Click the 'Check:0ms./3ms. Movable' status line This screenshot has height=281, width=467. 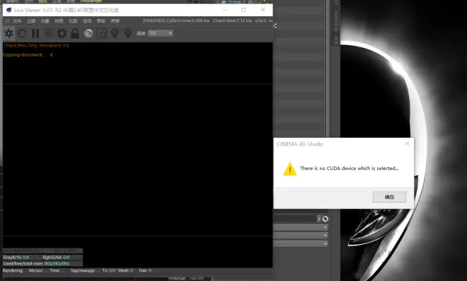pyautogui.click(x=36, y=45)
